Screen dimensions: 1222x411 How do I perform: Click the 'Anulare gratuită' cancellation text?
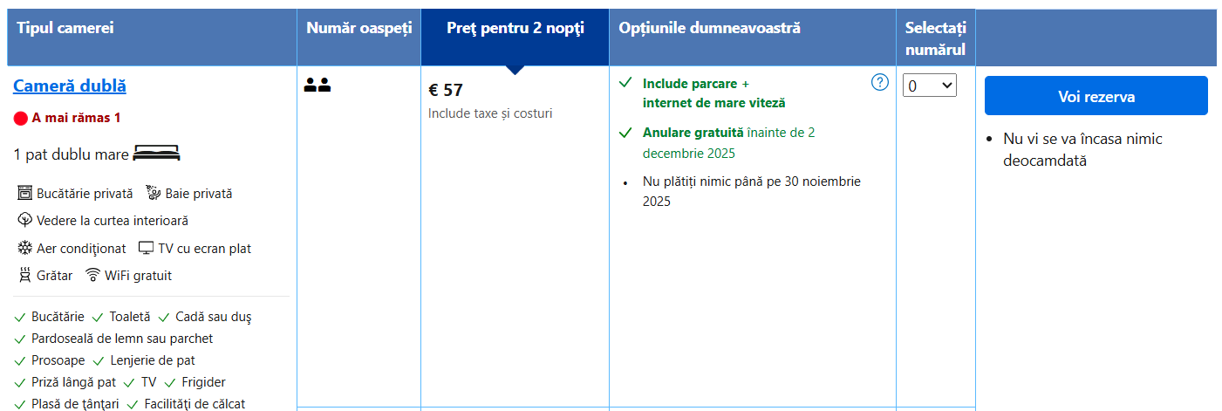pos(693,133)
